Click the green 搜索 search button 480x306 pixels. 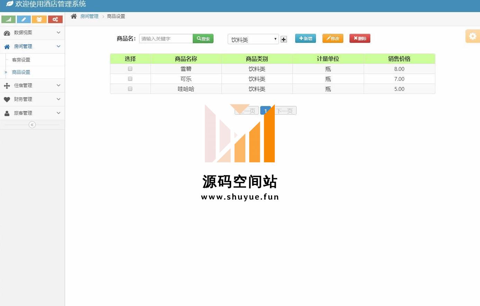[203, 39]
